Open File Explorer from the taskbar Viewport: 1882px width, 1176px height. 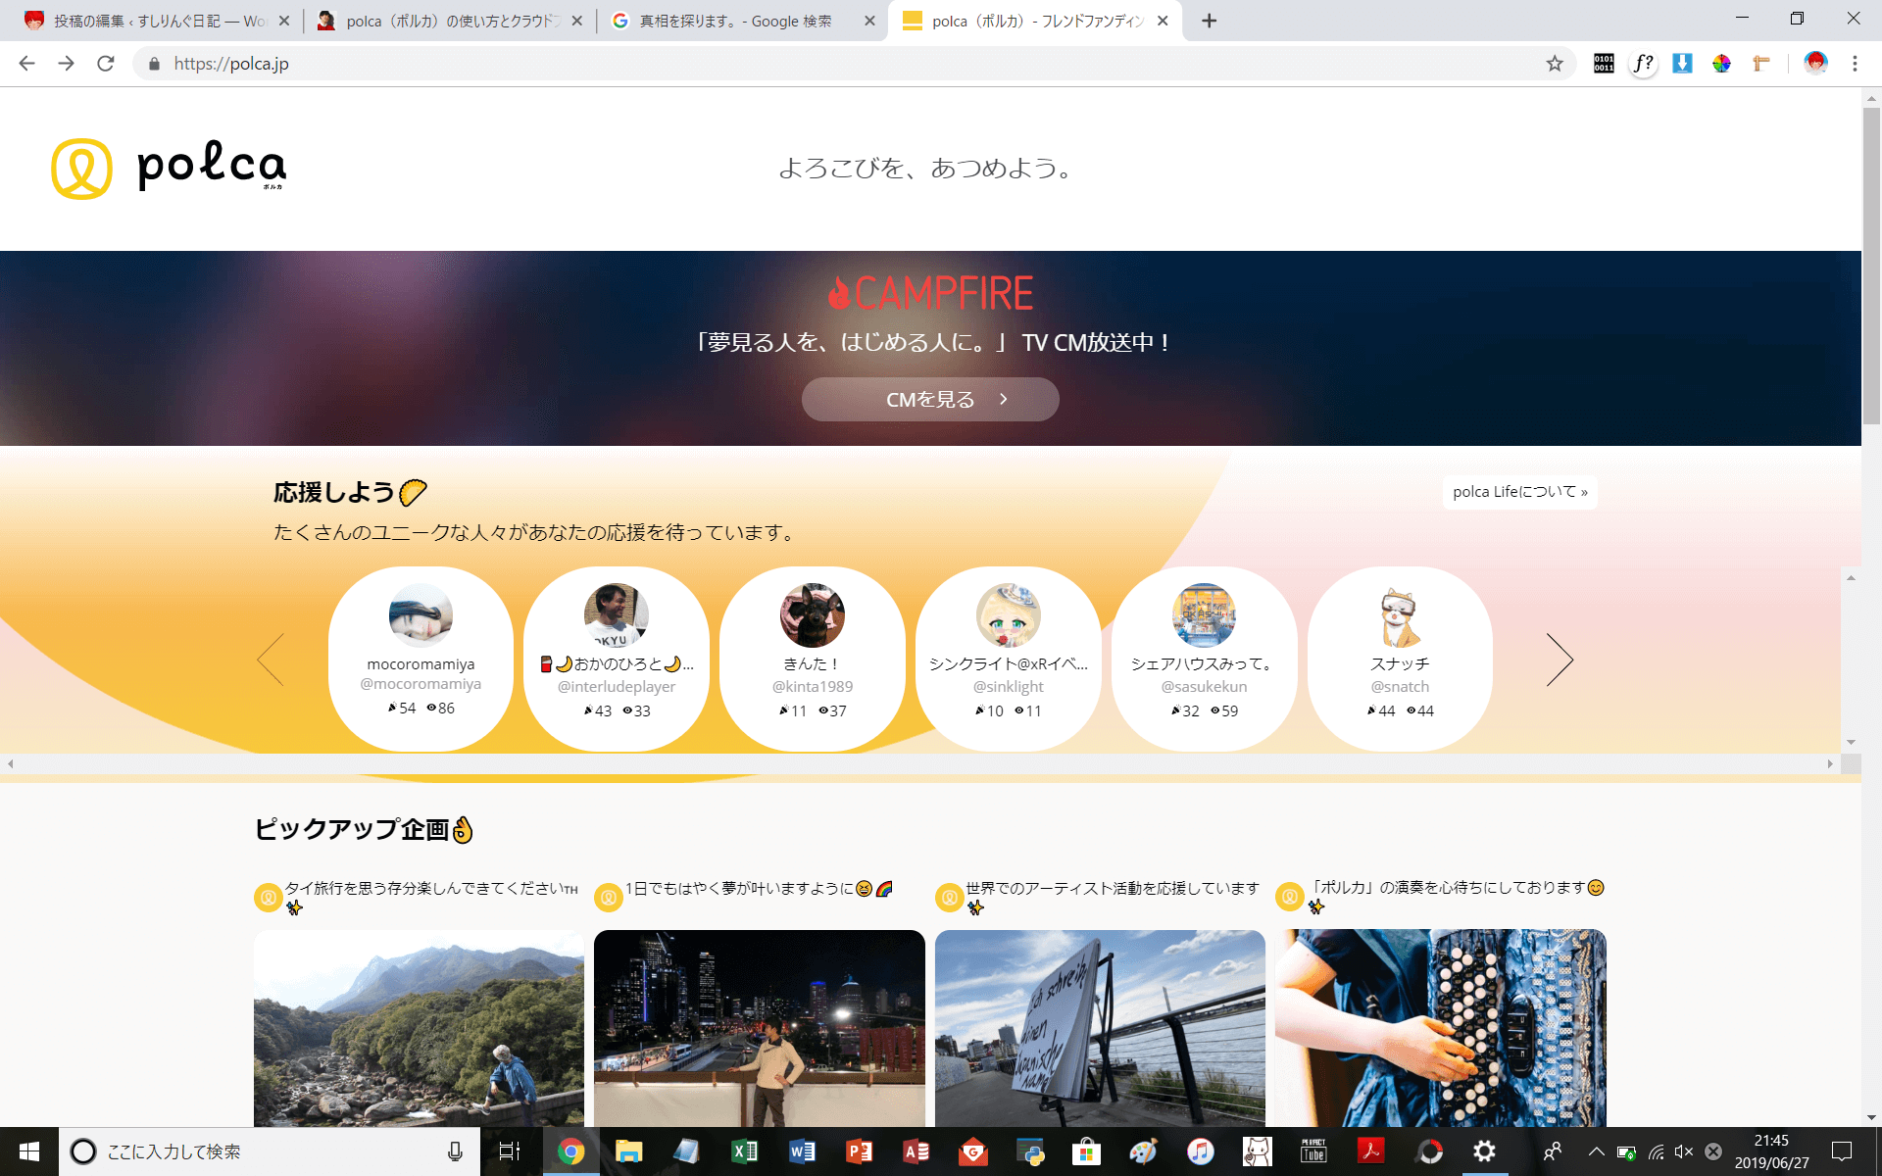tap(628, 1151)
